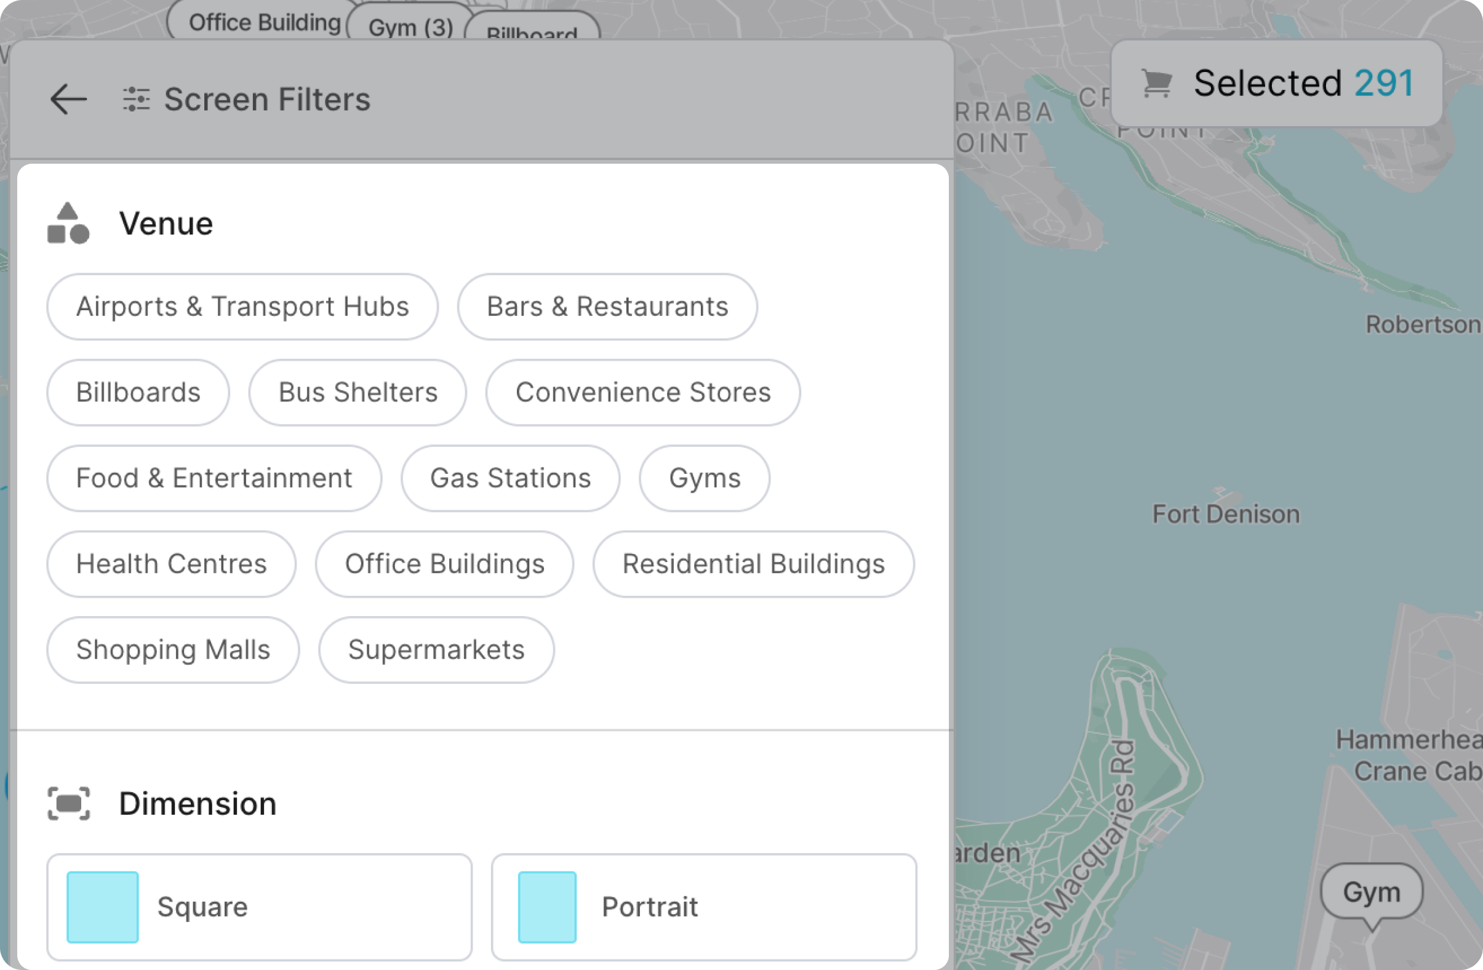Open the Selected 291 cart button
1483x970 pixels.
pos(1276,83)
